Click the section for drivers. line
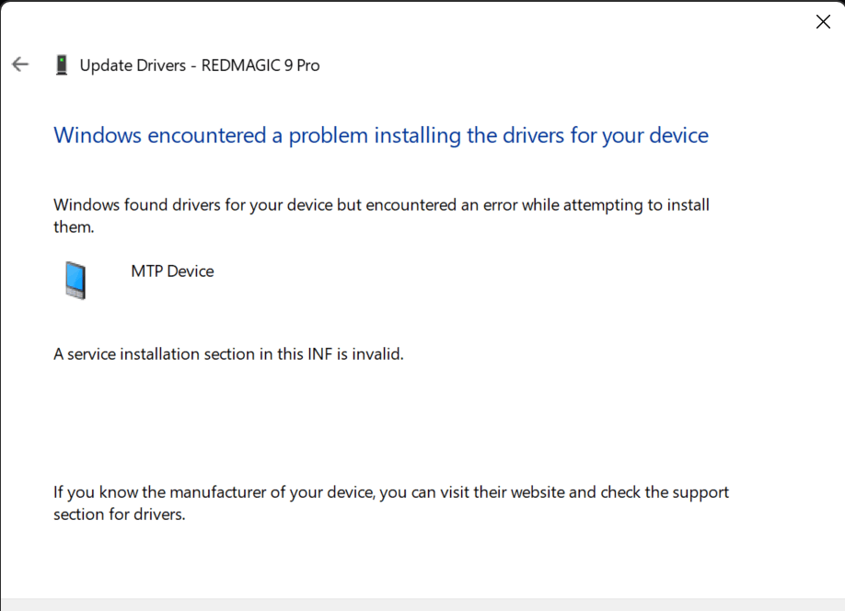The image size is (845, 611). pyautogui.click(x=119, y=514)
